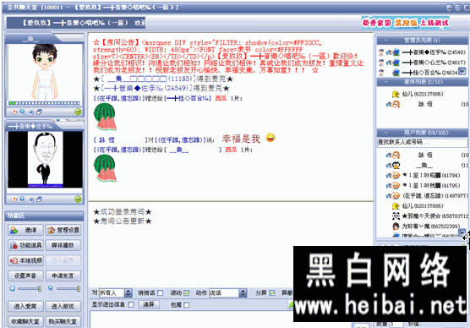Toggle the 显示进出信息 checkbox
This screenshot has height=328, width=470.
[x=131, y=304]
